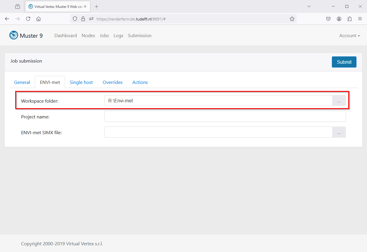Submit the render job

point(344,62)
